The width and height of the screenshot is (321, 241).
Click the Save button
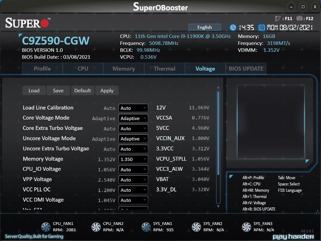[x=58, y=91]
